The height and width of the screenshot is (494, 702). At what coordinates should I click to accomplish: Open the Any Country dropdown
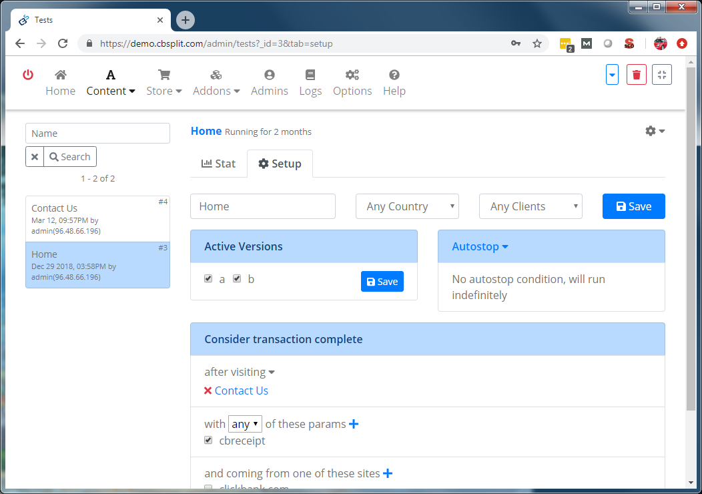407,206
